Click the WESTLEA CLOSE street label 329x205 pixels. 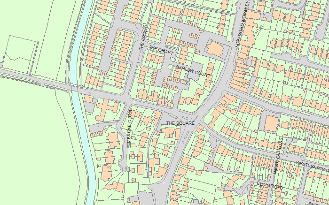(x=279, y=156)
